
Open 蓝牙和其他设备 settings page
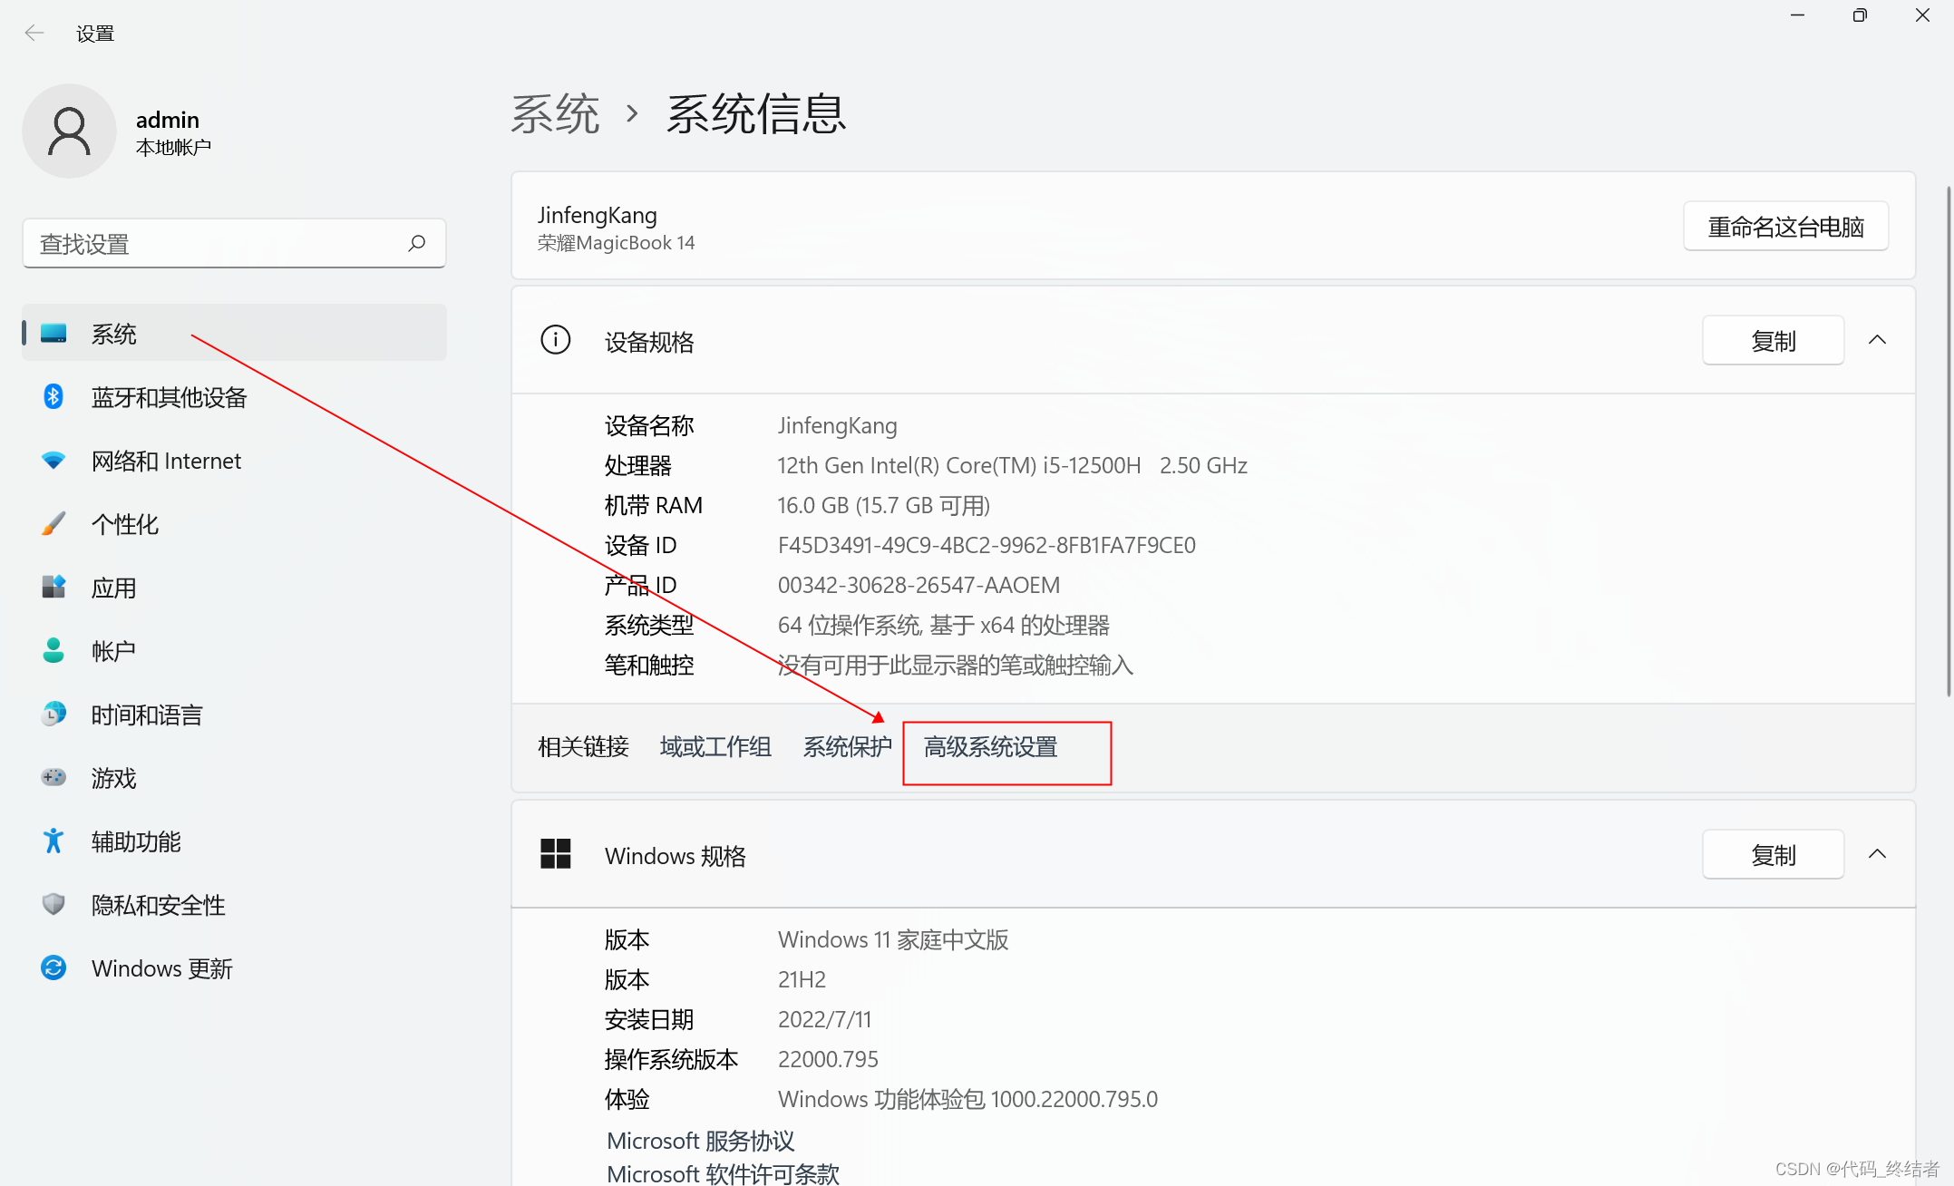tap(234, 397)
